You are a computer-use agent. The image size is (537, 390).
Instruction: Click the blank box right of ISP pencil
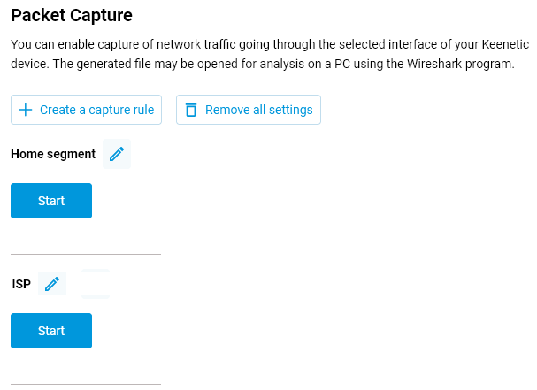(x=96, y=283)
